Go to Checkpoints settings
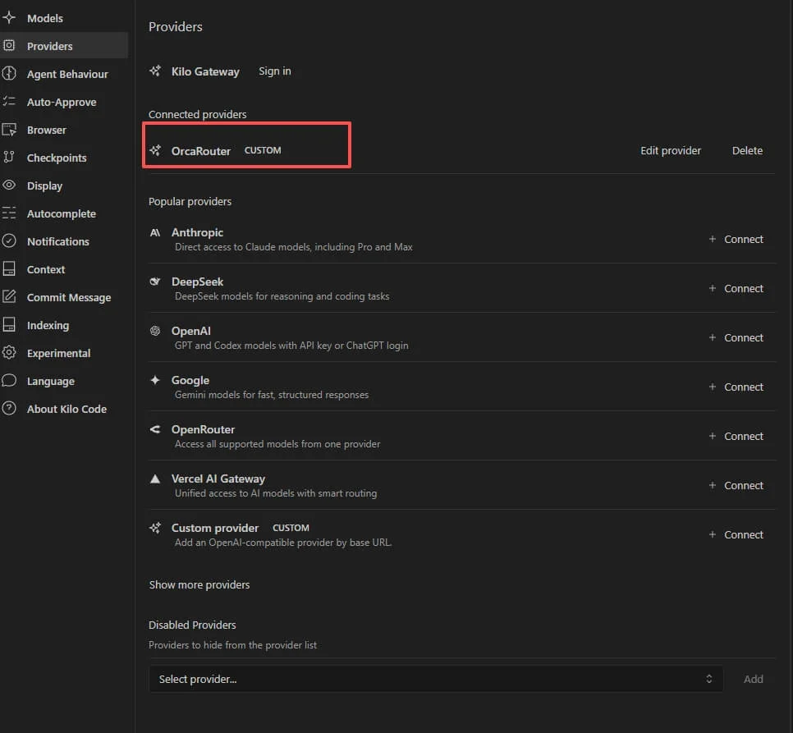 (57, 158)
